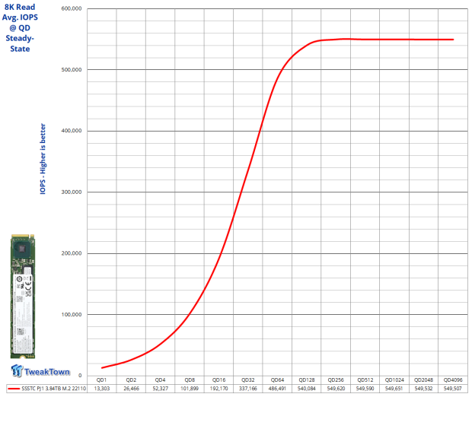The width and height of the screenshot is (472, 432).
Task: Click the QD1024 column header
Action: pos(394,380)
